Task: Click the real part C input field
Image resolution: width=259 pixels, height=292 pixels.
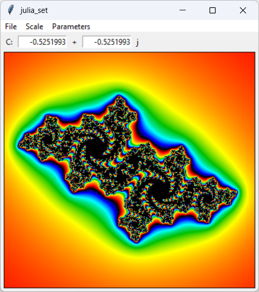Action: coord(42,42)
